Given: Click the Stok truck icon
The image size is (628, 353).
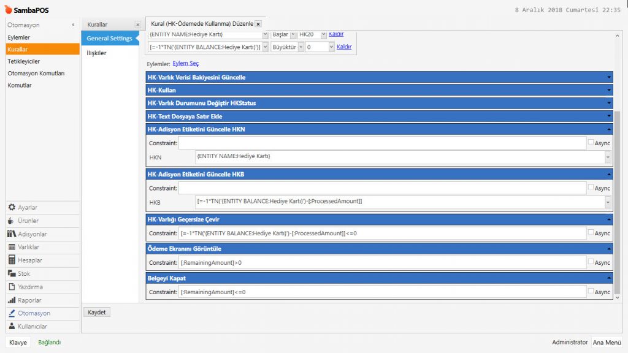Looking at the screenshot, I should [x=12, y=273].
